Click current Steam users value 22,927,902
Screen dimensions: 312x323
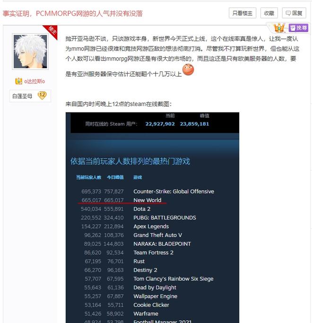(x=160, y=124)
